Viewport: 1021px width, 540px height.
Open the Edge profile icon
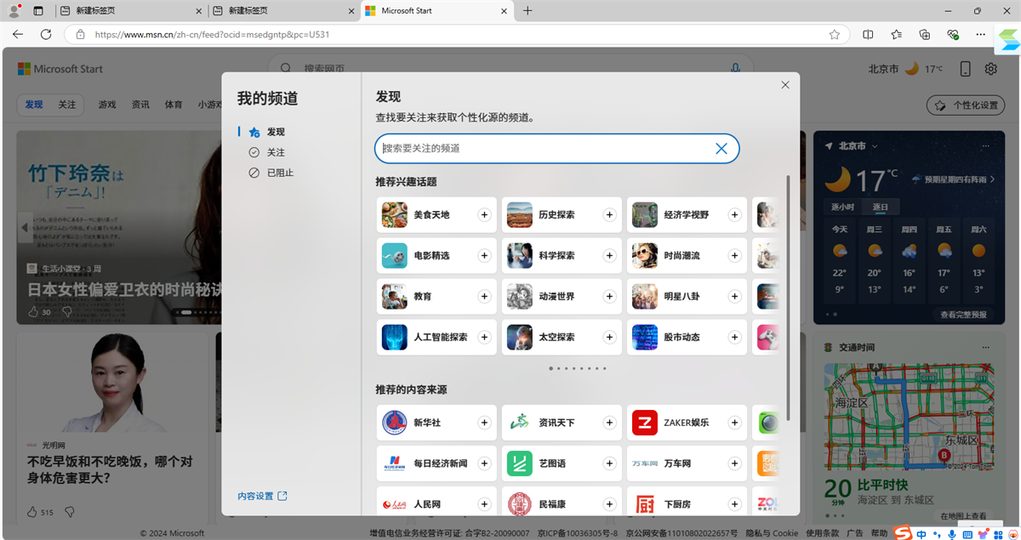(14, 11)
